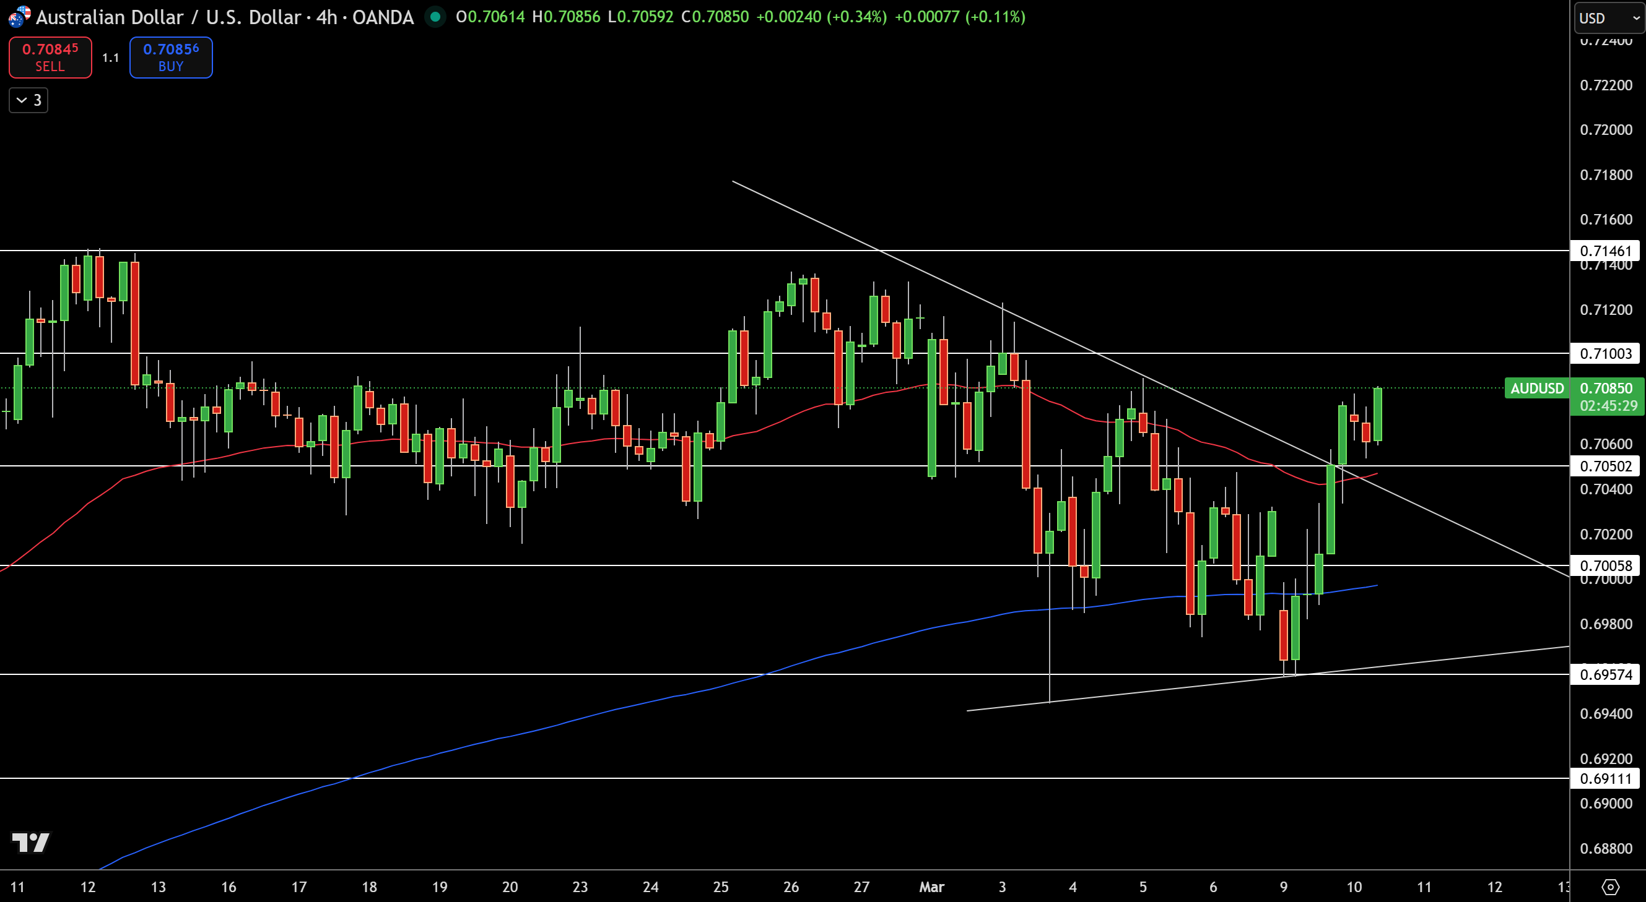This screenshot has width=1646, height=902.
Task: Click the spread value 1.1
Action: tap(111, 58)
